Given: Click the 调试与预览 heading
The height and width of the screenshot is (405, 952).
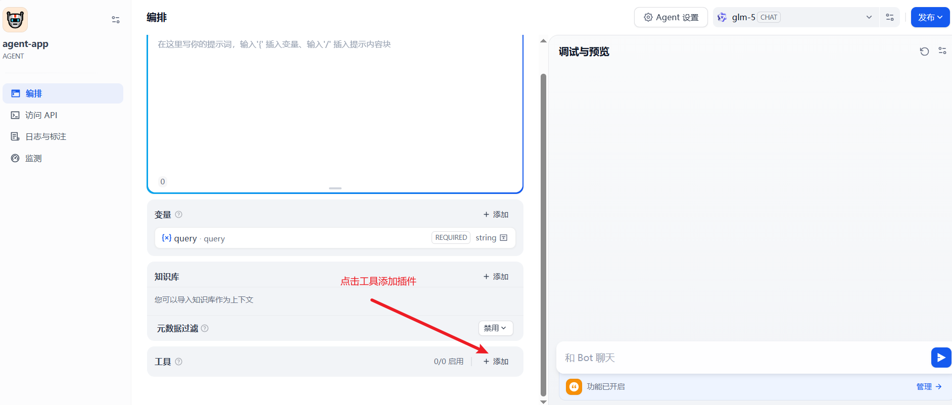Looking at the screenshot, I should [584, 52].
